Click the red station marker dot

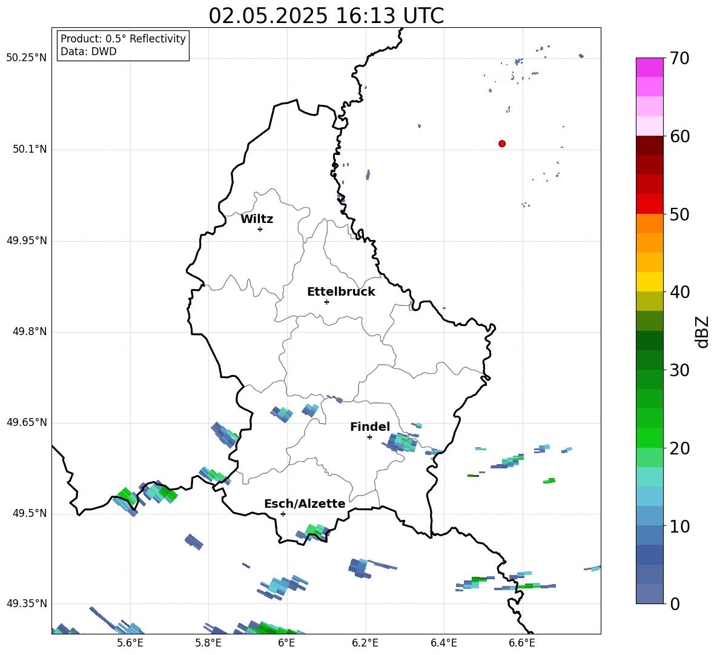click(x=501, y=144)
